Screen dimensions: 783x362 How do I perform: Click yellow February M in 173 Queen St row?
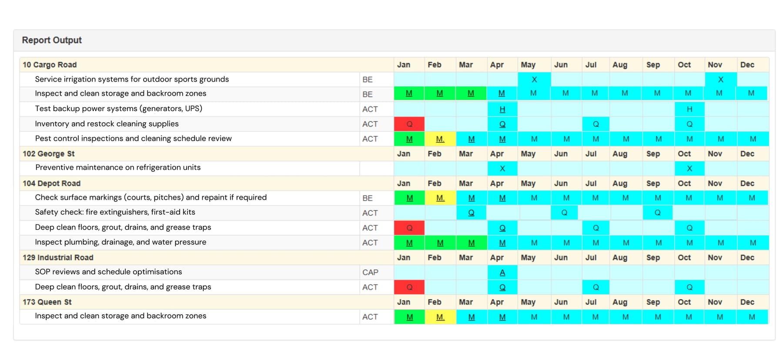(440, 317)
